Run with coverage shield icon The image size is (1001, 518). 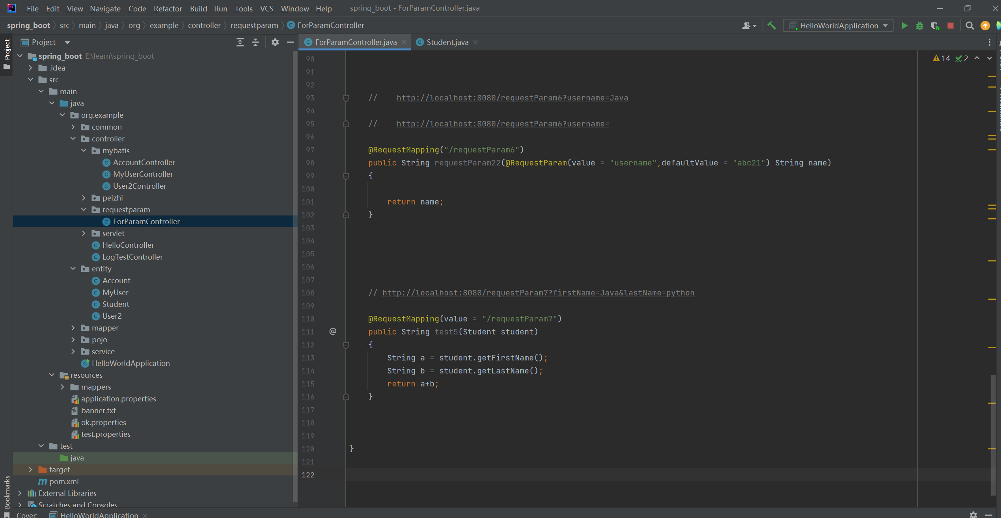(x=935, y=26)
